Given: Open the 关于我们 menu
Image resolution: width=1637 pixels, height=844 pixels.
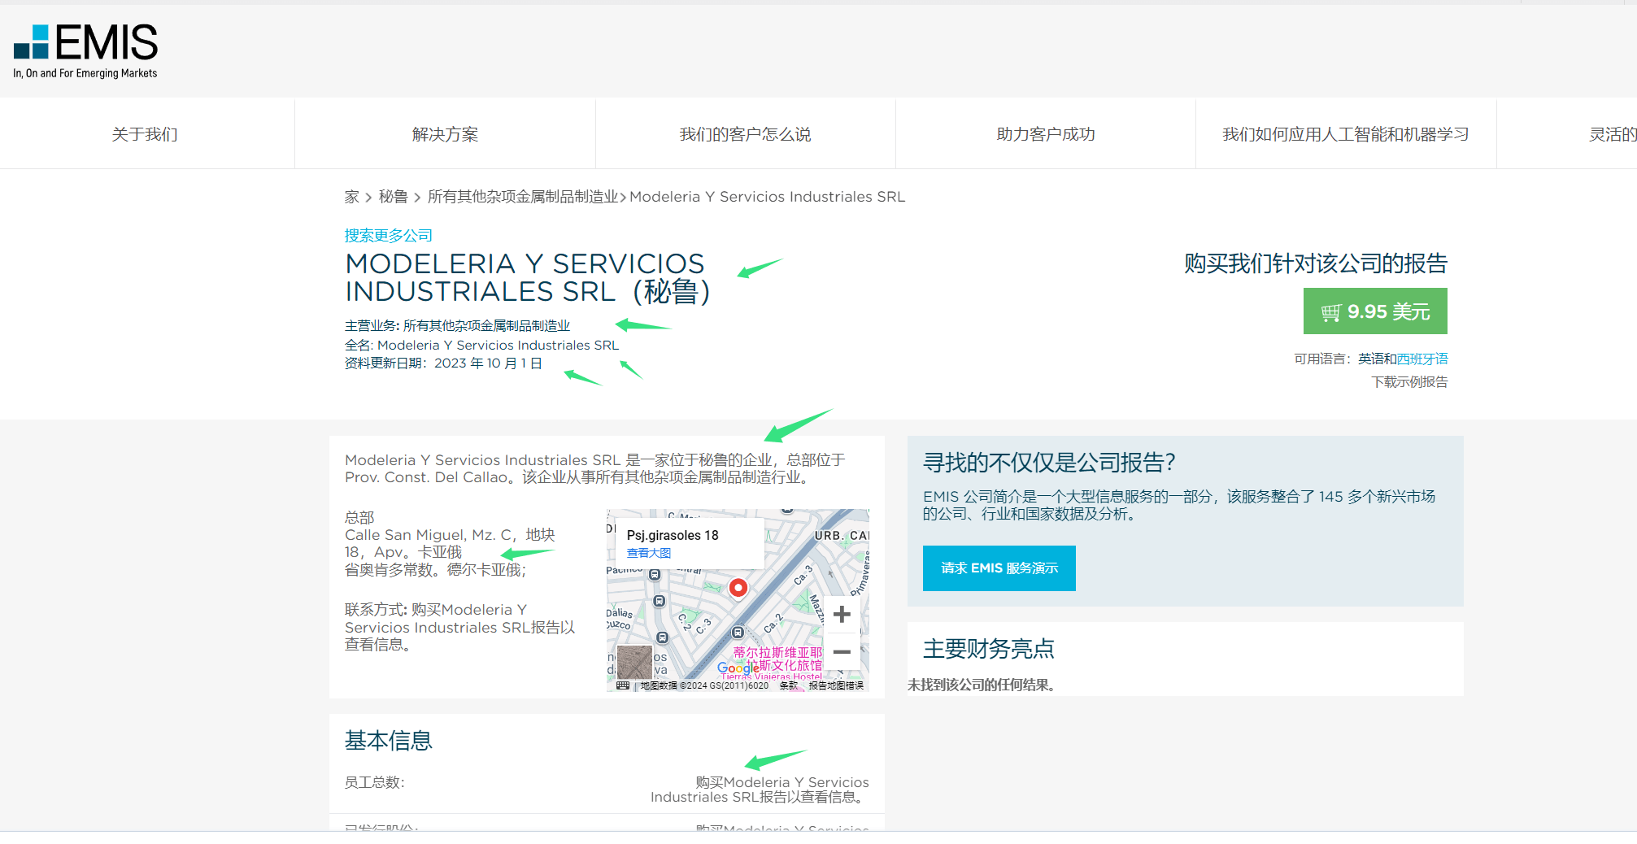Looking at the screenshot, I should tap(145, 134).
